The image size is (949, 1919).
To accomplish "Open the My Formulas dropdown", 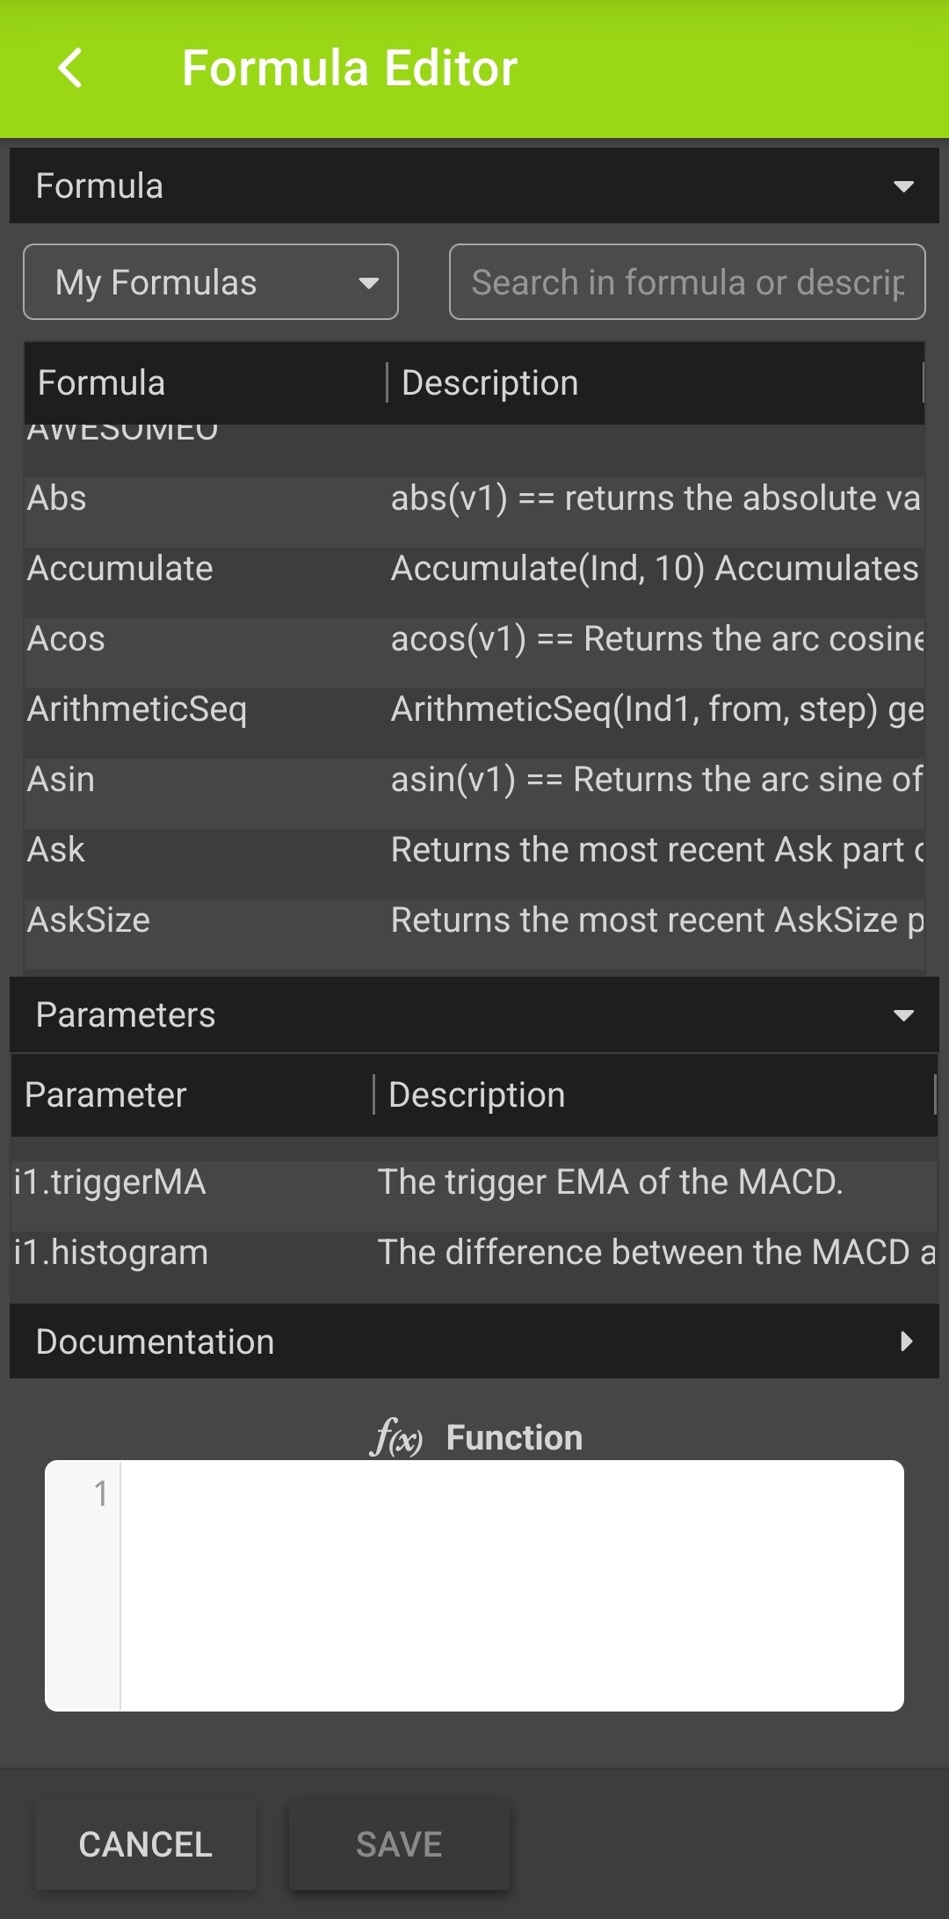I will point(211,282).
